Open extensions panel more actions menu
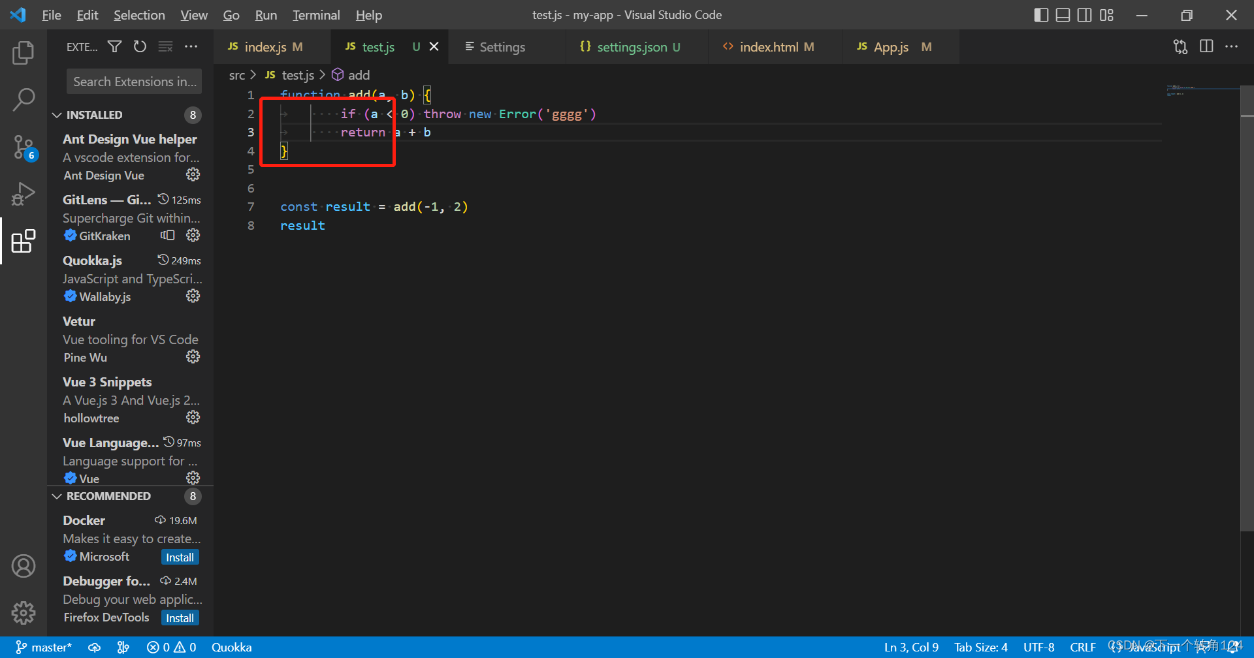 coord(191,47)
